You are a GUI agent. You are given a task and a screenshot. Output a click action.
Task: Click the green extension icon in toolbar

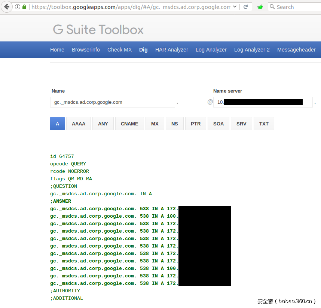260,7
